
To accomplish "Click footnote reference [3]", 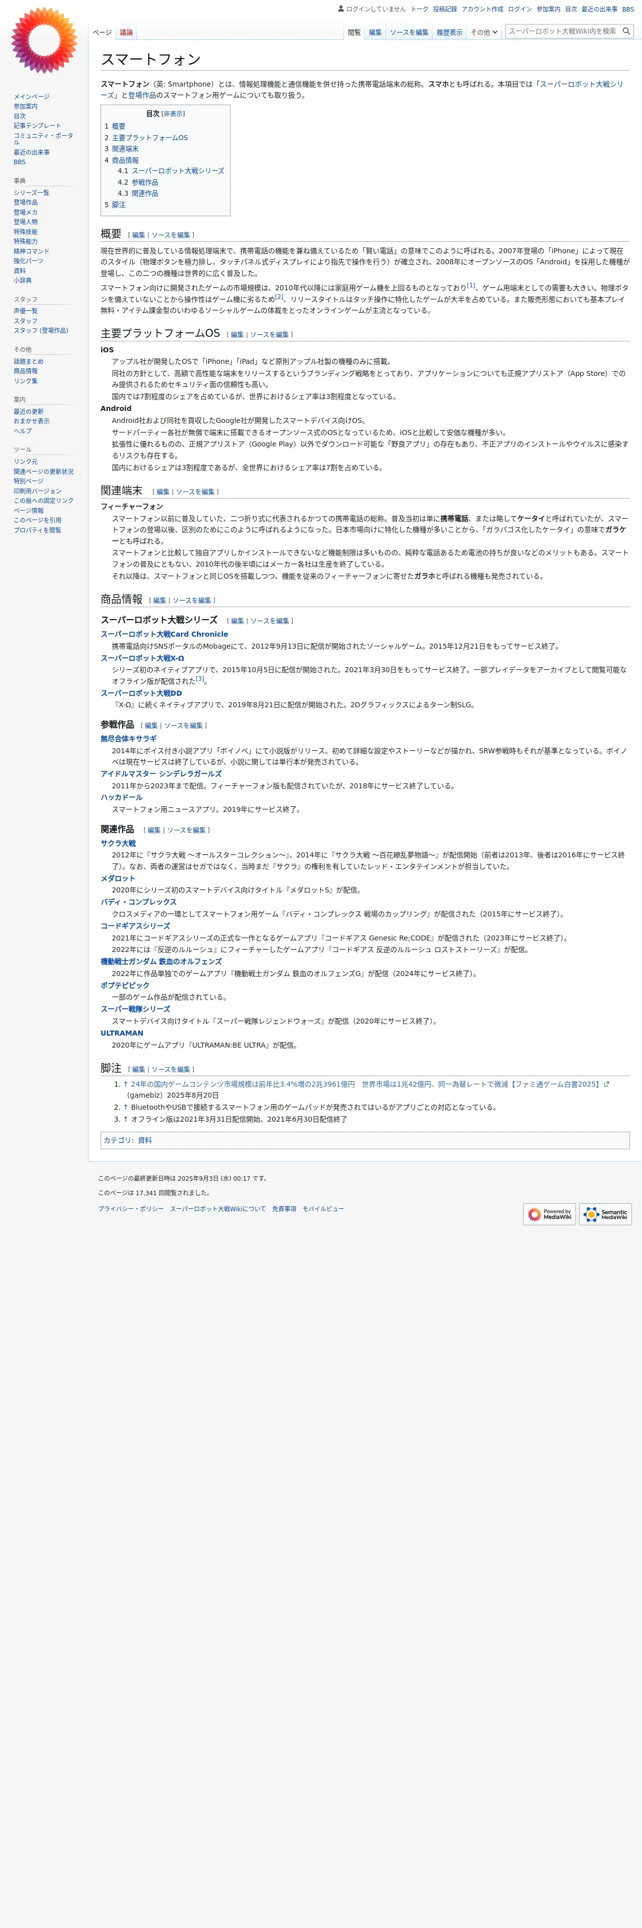I will (199, 678).
